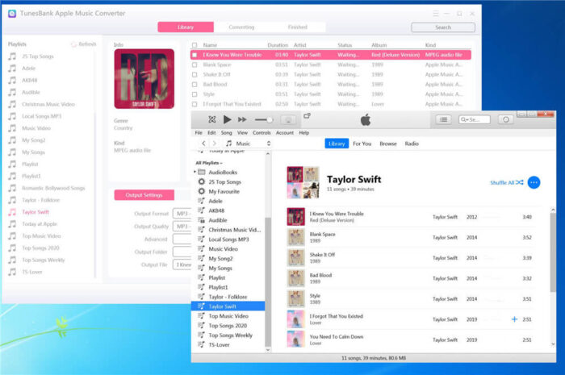This screenshot has height=375, width=565.
Task: Click the iTunes back navigation arrow
Action: pyautogui.click(x=203, y=144)
